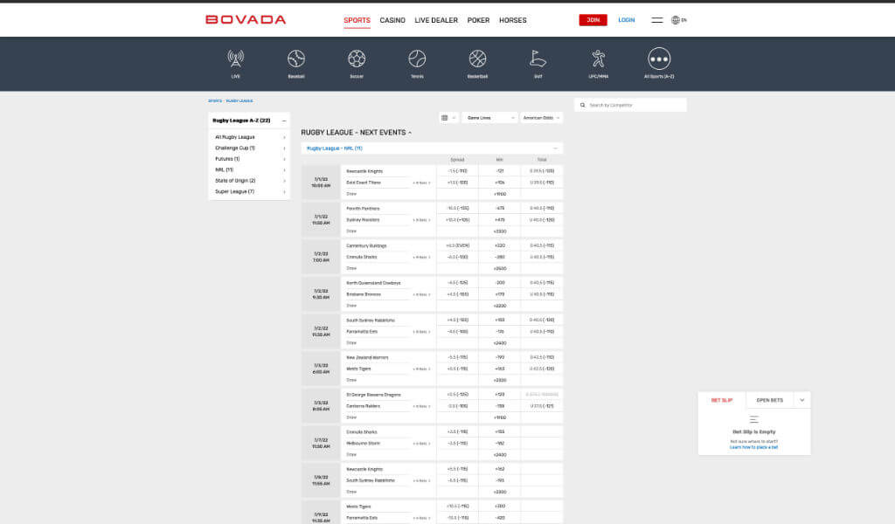Image resolution: width=895 pixels, height=524 pixels.
Task: Select Sydney Roosters spread odds
Action: [x=457, y=220]
